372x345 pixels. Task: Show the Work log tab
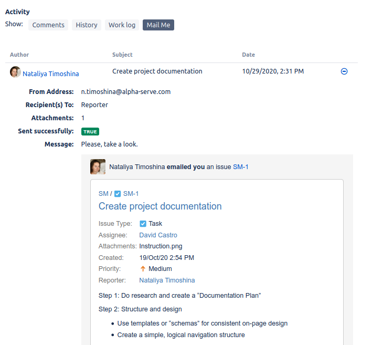click(122, 25)
